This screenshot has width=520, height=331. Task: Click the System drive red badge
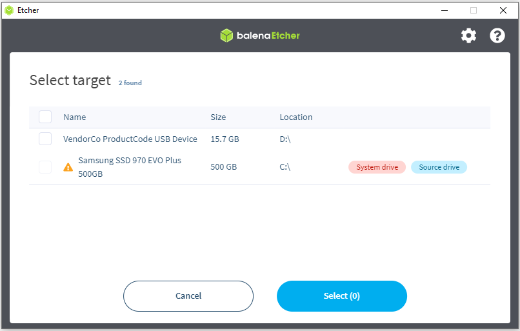pyautogui.click(x=377, y=167)
